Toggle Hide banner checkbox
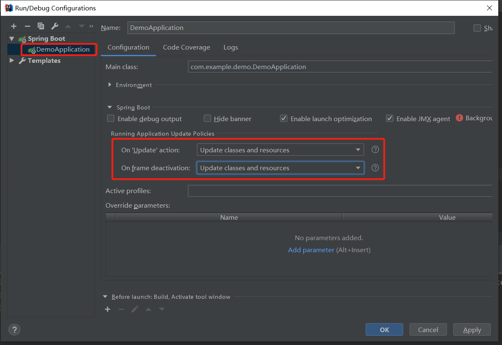The width and height of the screenshot is (502, 345). [207, 119]
